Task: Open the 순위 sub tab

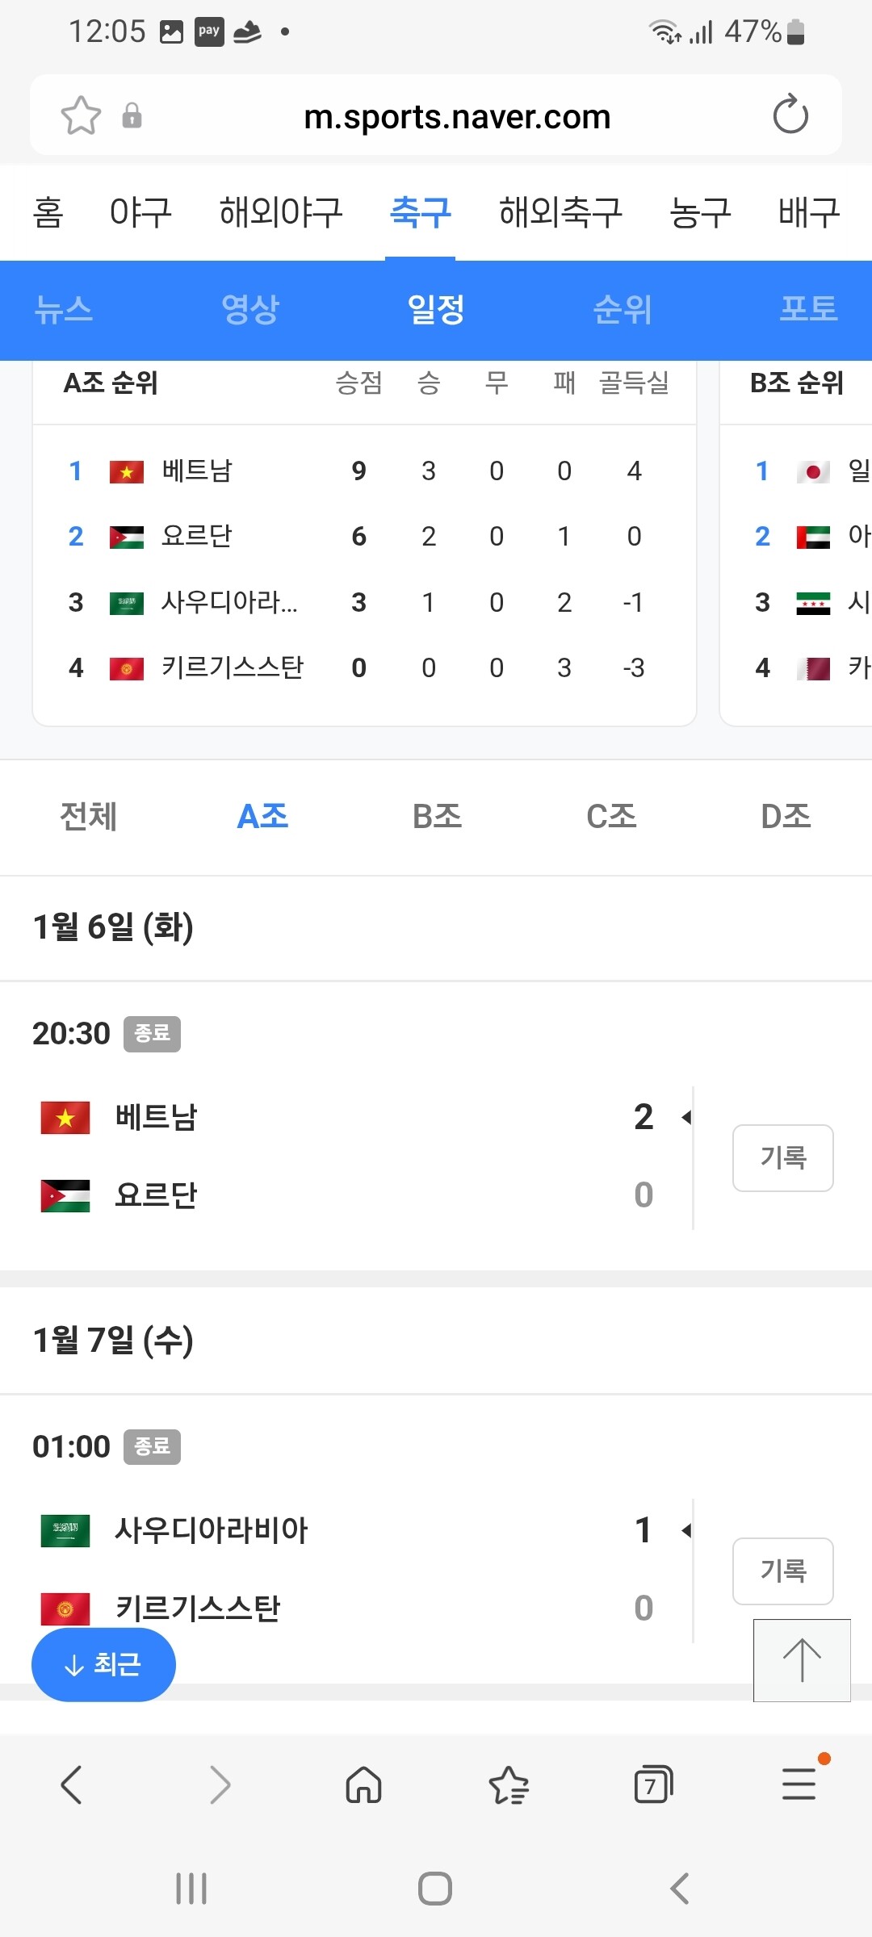Action: (x=622, y=310)
